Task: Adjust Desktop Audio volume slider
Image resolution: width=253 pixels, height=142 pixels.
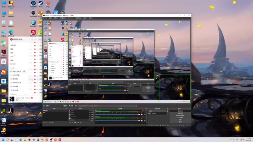Action: coord(118,121)
